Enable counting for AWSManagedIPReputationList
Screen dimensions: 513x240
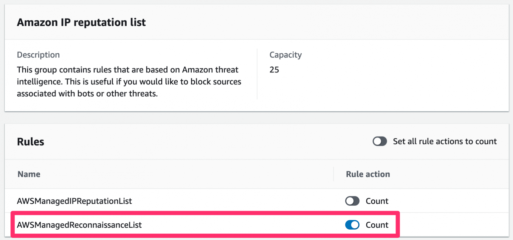pos(352,201)
